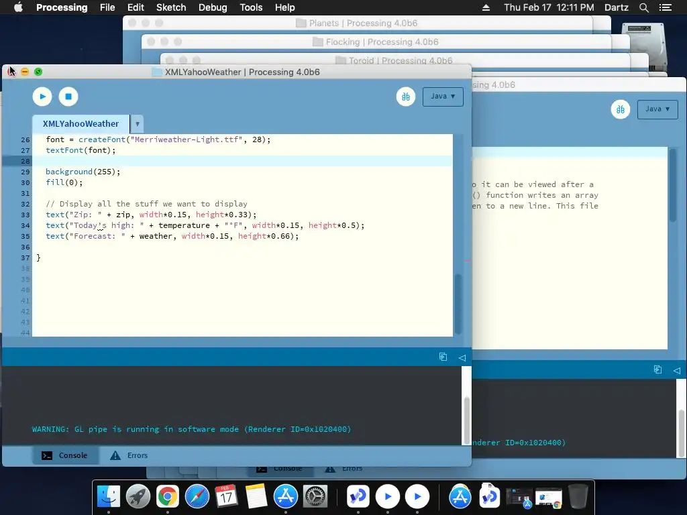Click the console collapse triangle in background window

click(x=676, y=370)
